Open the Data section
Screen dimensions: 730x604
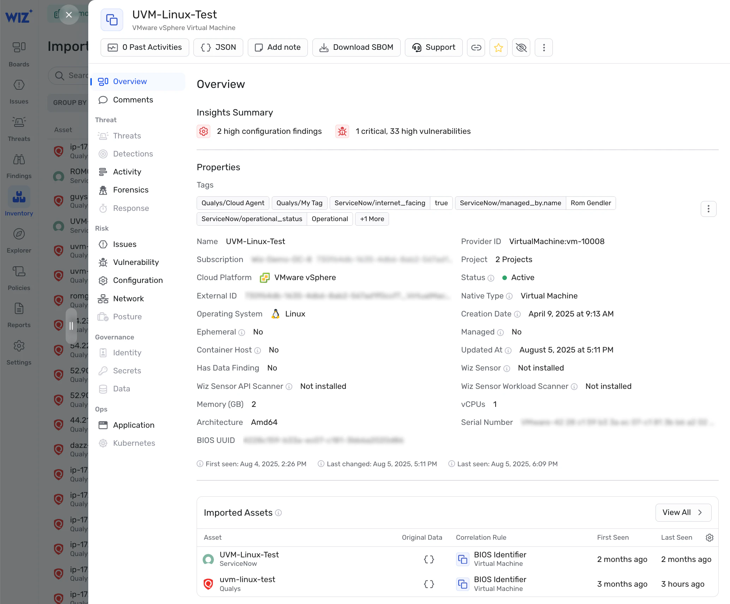click(x=138, y=389)
